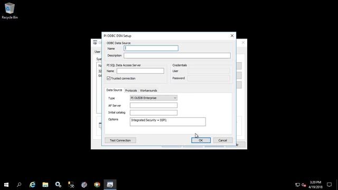
Task: Switch to the Protocols tab
Action: pyautogui.click(x=131, y=90)
